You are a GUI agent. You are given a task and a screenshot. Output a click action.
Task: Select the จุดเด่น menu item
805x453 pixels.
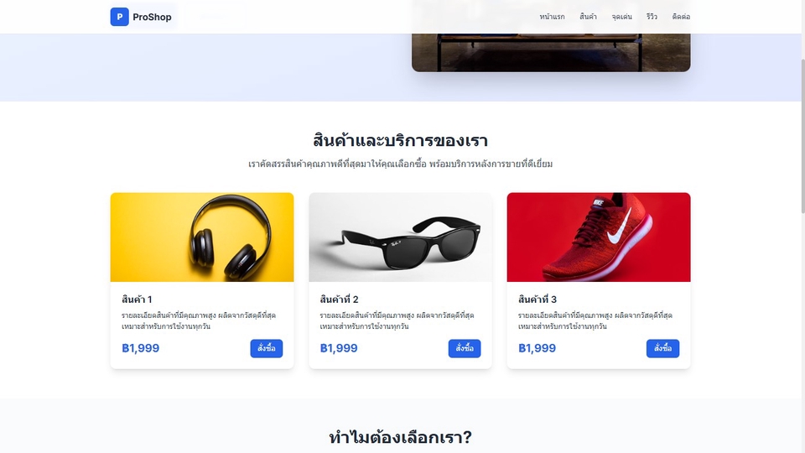click(x=621, y=17)
